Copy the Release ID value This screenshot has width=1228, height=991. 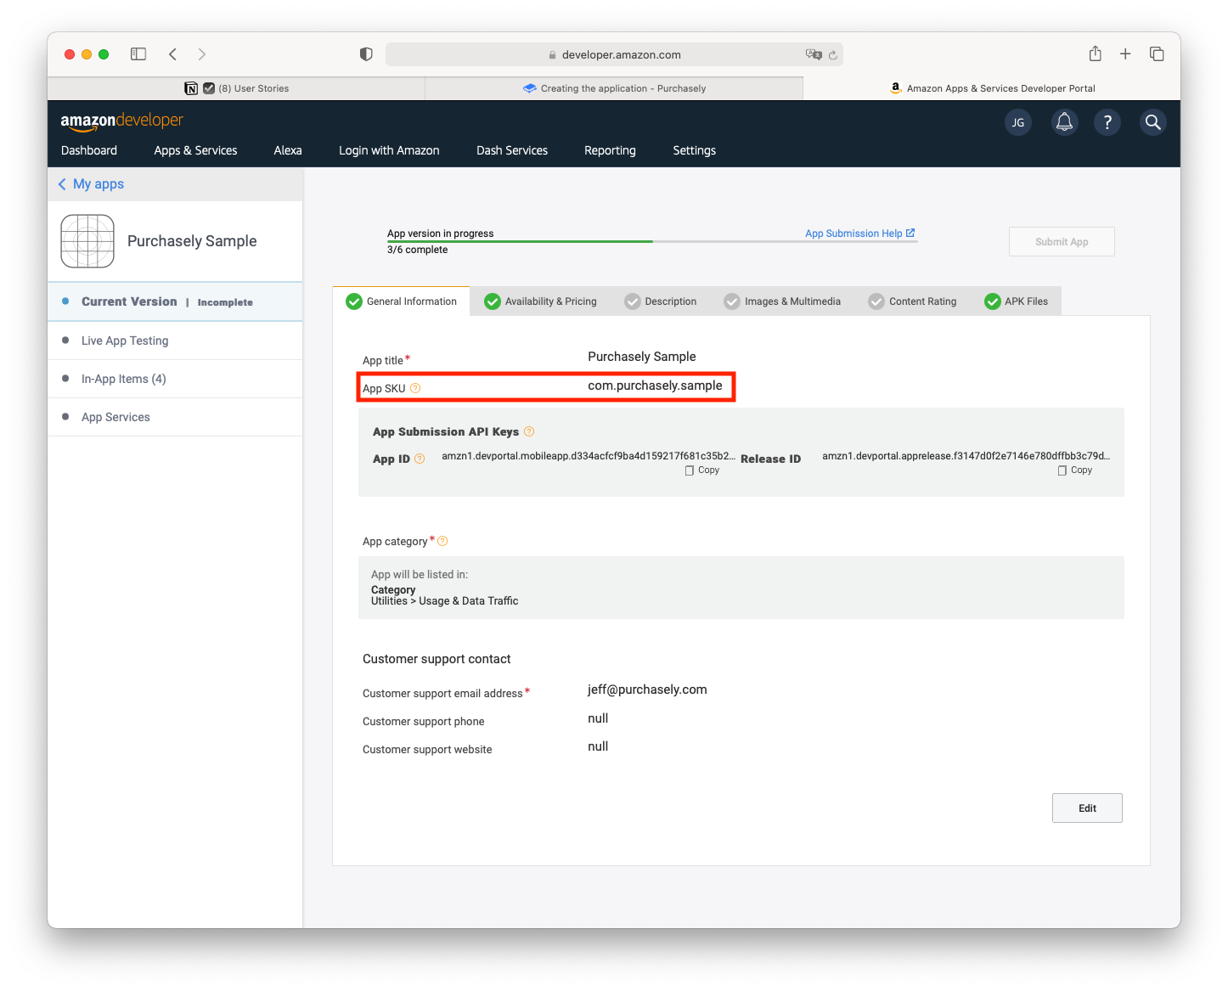click(1075, 470)
